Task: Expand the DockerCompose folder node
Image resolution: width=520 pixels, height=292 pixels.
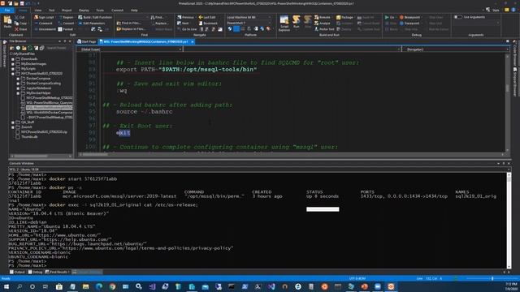Action: tap(18, 79)
